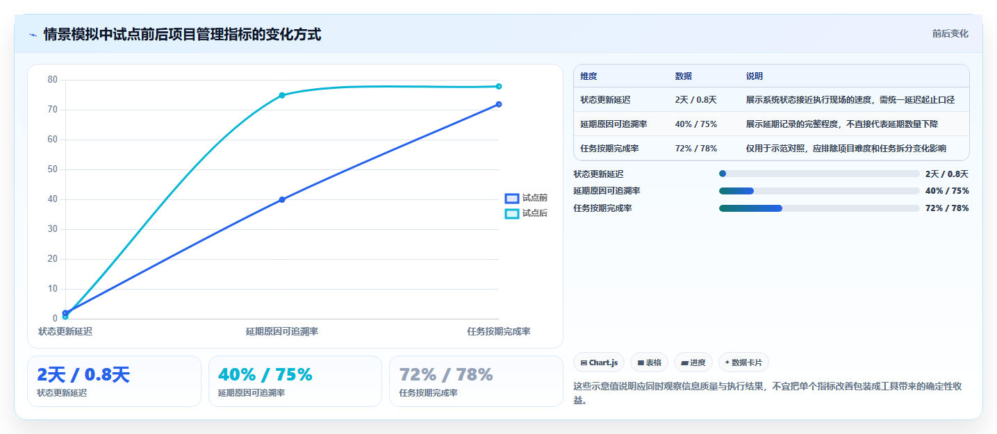Viewport: 997px width, 434px height.
Task: Click the 进度 tag
Action: [693, 362]
